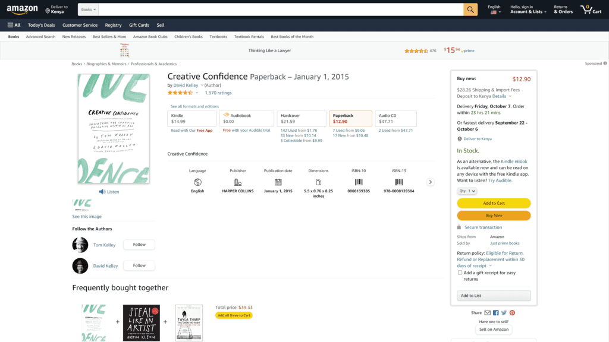Viewport: 609px width, 342px height.
Task: Select the Hardcover $21.59 format
Action: 302,118
